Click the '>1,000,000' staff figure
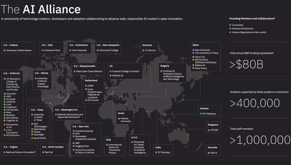 point(260,140)
